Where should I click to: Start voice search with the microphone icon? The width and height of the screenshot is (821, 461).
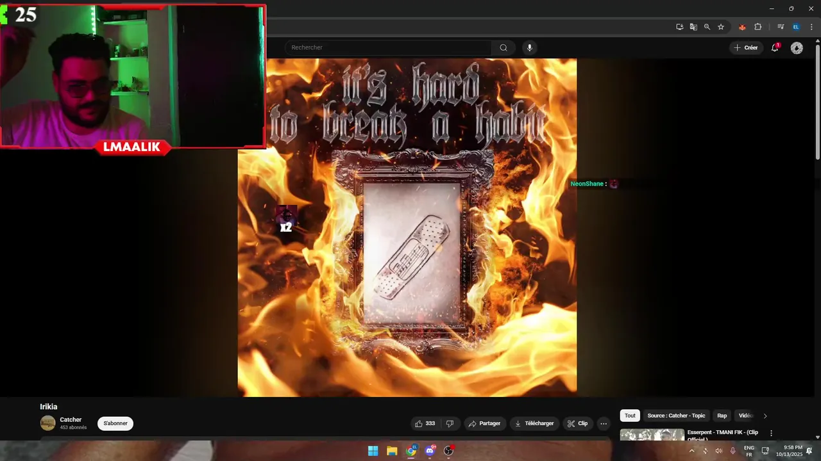[x=529, y=47]
